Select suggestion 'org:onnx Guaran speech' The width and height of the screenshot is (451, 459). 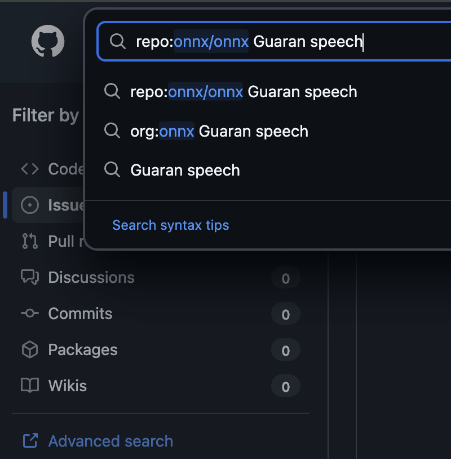click(x=219, y=132)
